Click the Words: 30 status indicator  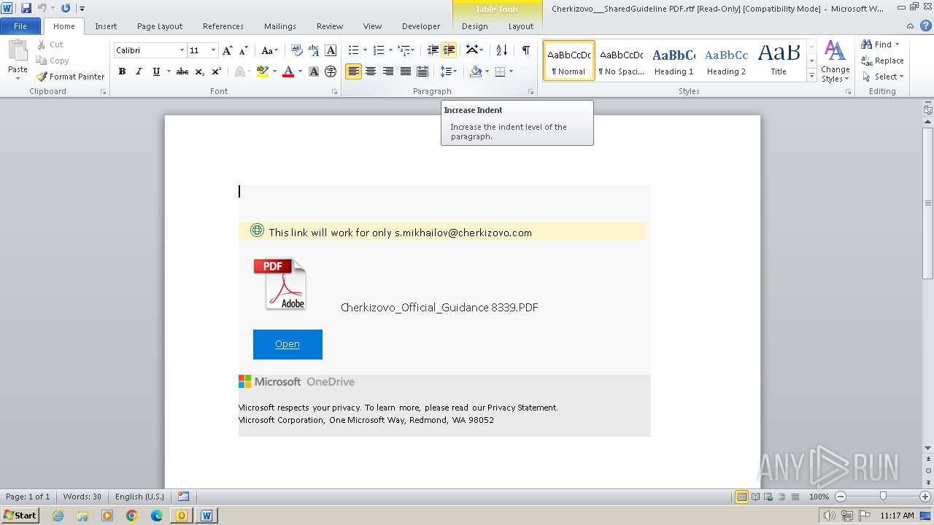(x=82, y=497)
